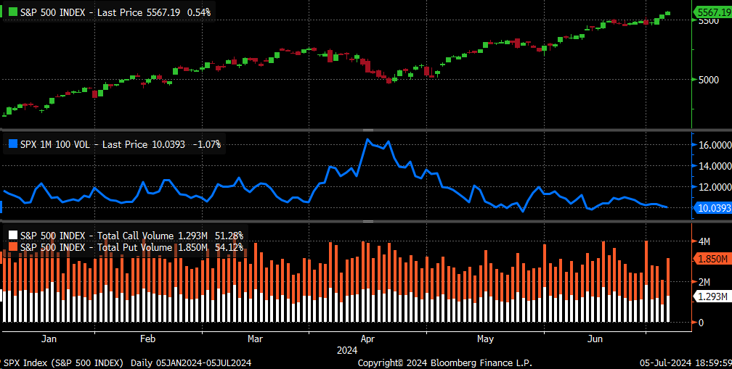
Task: Click the blue 10.0393 volatility value tag
Action: pos(712,208)
